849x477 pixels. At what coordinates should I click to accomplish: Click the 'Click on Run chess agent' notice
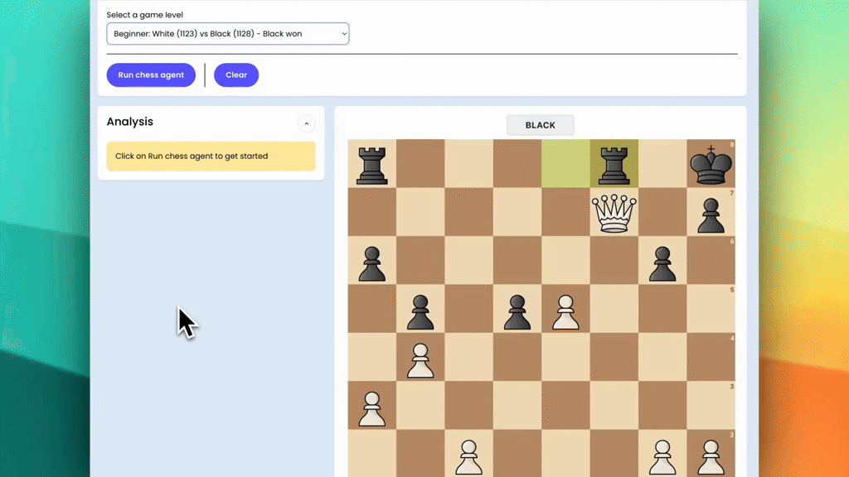coord(211,157)
